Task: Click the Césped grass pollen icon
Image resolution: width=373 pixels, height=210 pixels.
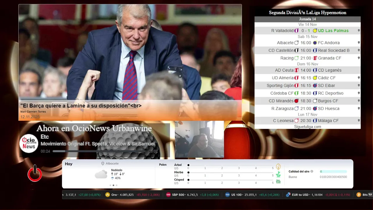Action: click(278, 181)
